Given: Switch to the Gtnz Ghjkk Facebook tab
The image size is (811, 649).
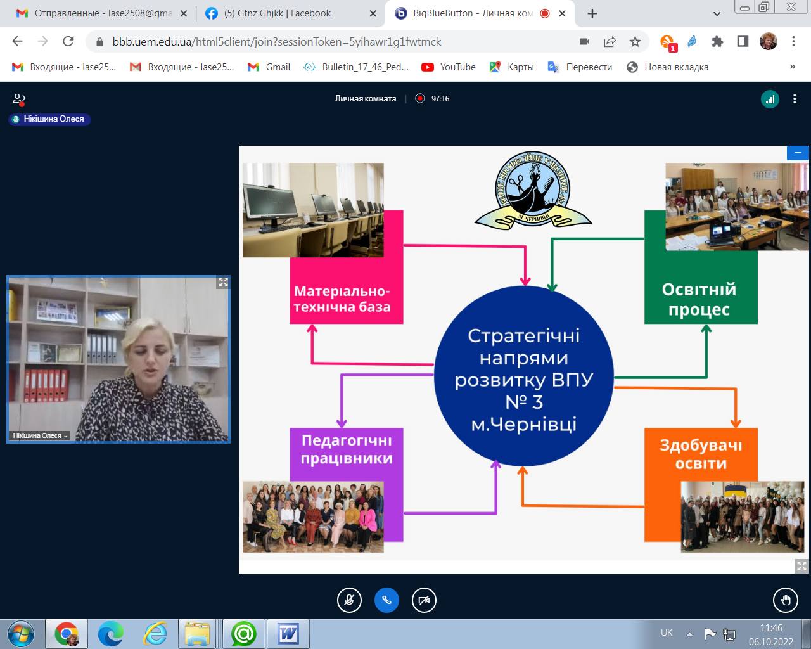Looking at the screenshot, I should point(284,13).
